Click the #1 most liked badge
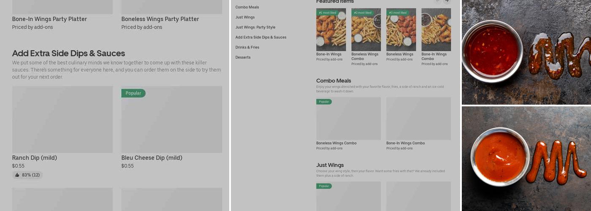This screenshot has height=211, width=591. (x=328, y=13)
